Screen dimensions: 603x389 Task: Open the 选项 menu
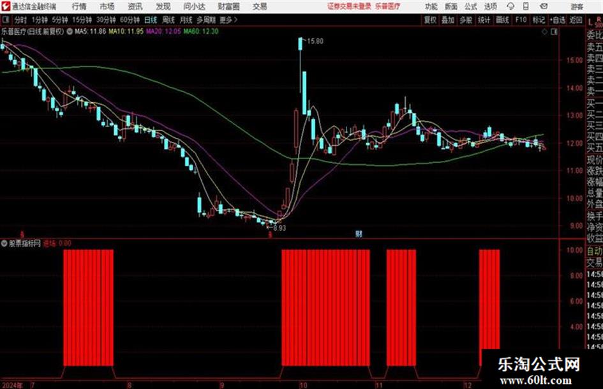click(x=490, y=6)
